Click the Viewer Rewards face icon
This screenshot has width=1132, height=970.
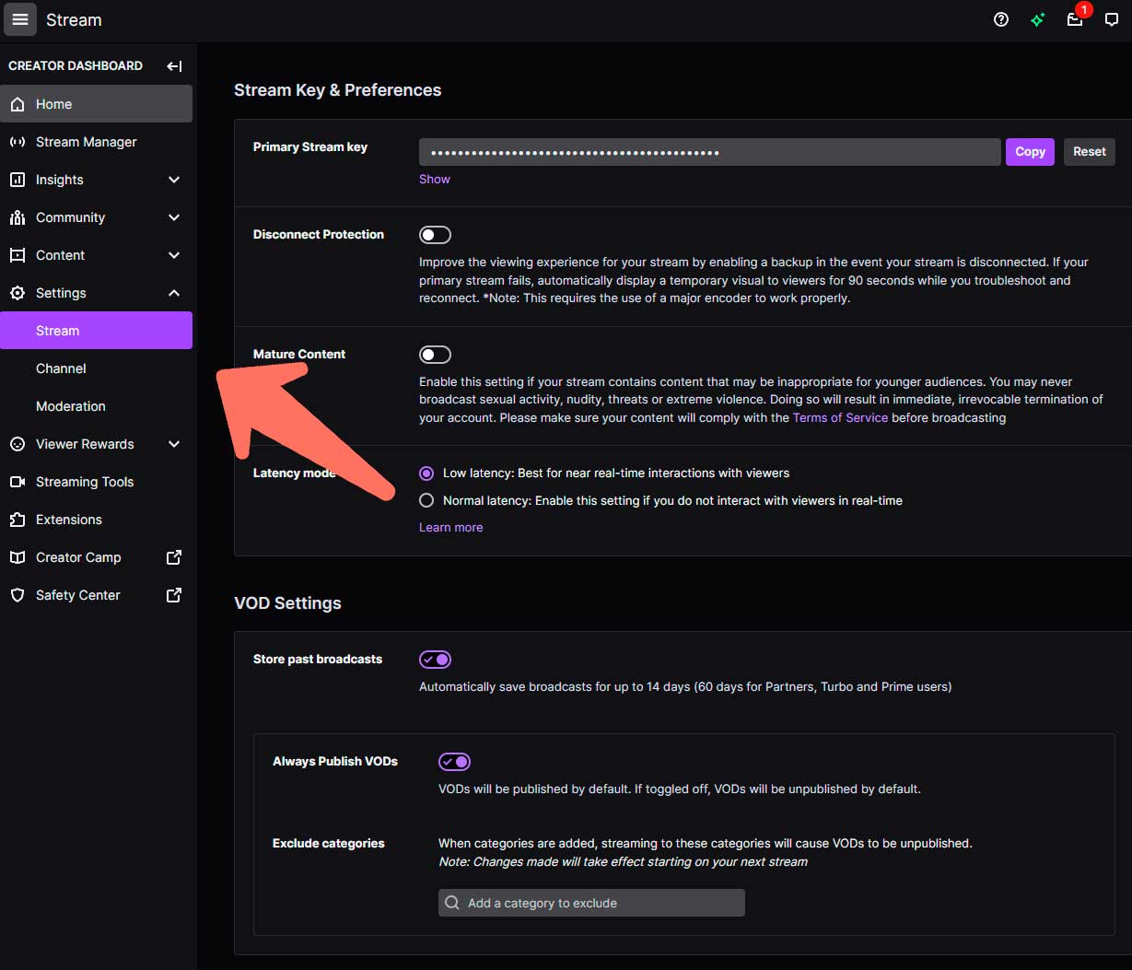(x=18, y=444)
